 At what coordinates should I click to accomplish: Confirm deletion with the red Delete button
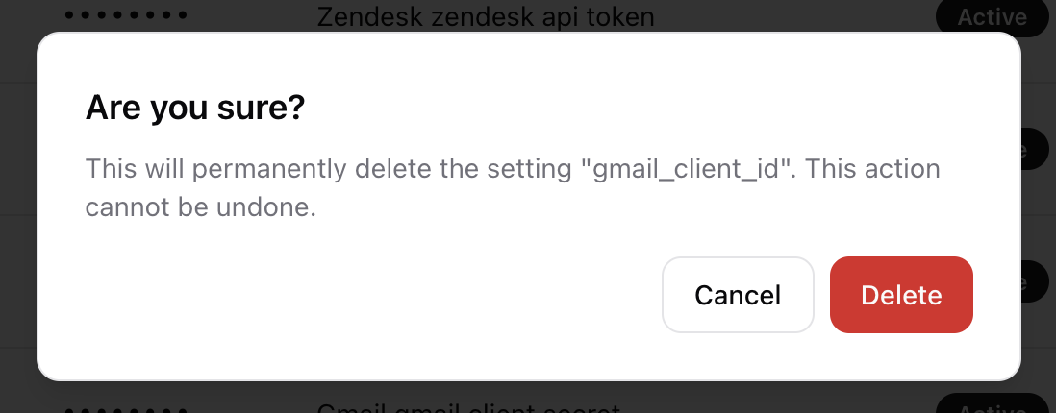pyautogui.click(x=901, y=295)
